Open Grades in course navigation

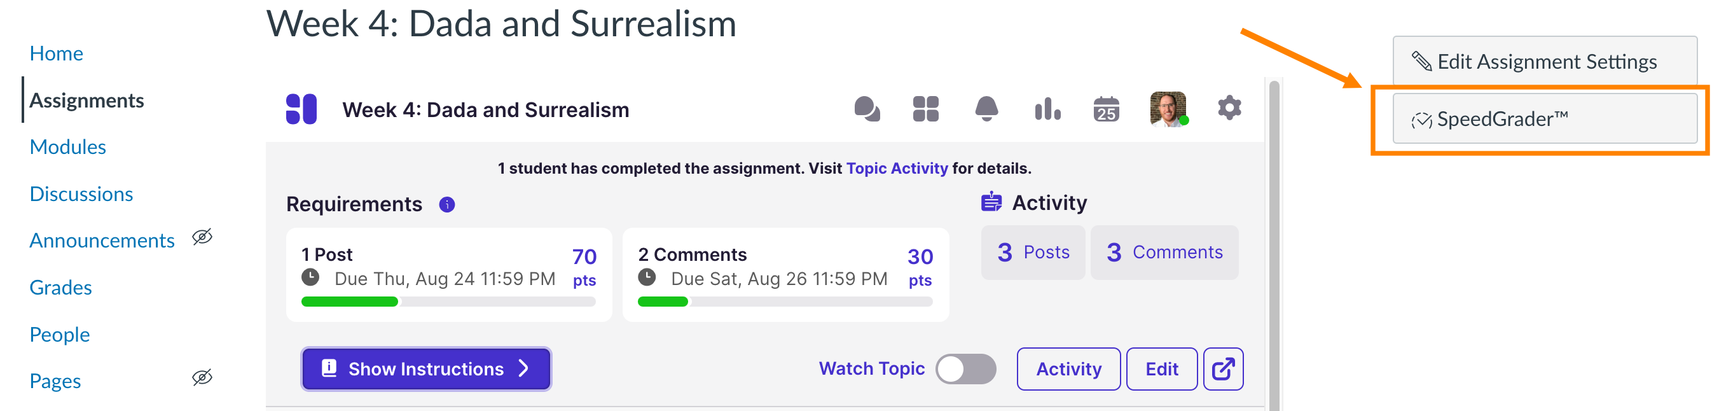[x=60, y=288]
